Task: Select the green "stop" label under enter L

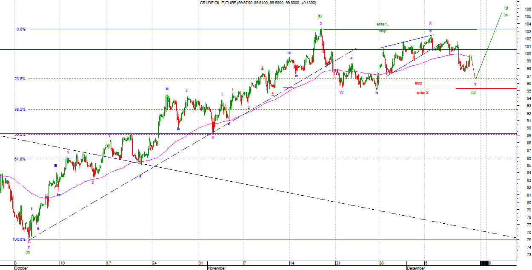Action: 382,31
